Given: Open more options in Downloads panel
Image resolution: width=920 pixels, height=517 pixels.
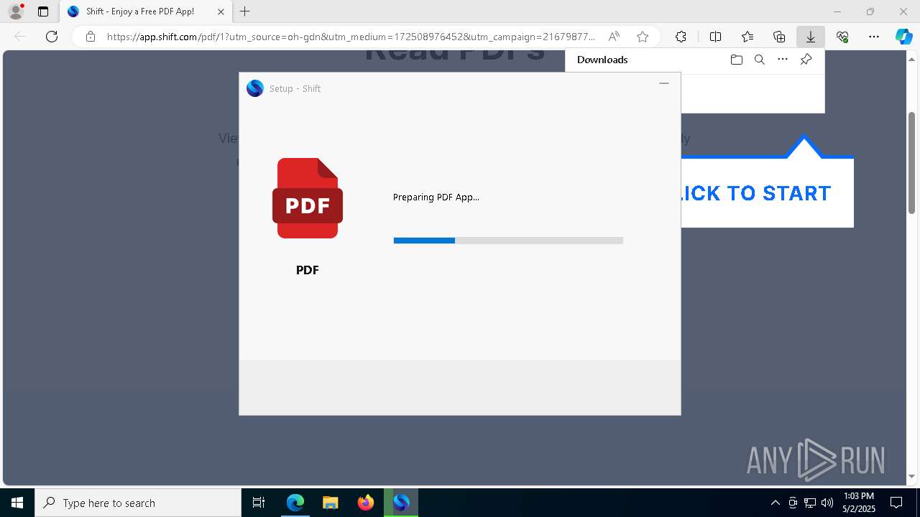Looking at the screenshot, I should (x=783, y=60).
